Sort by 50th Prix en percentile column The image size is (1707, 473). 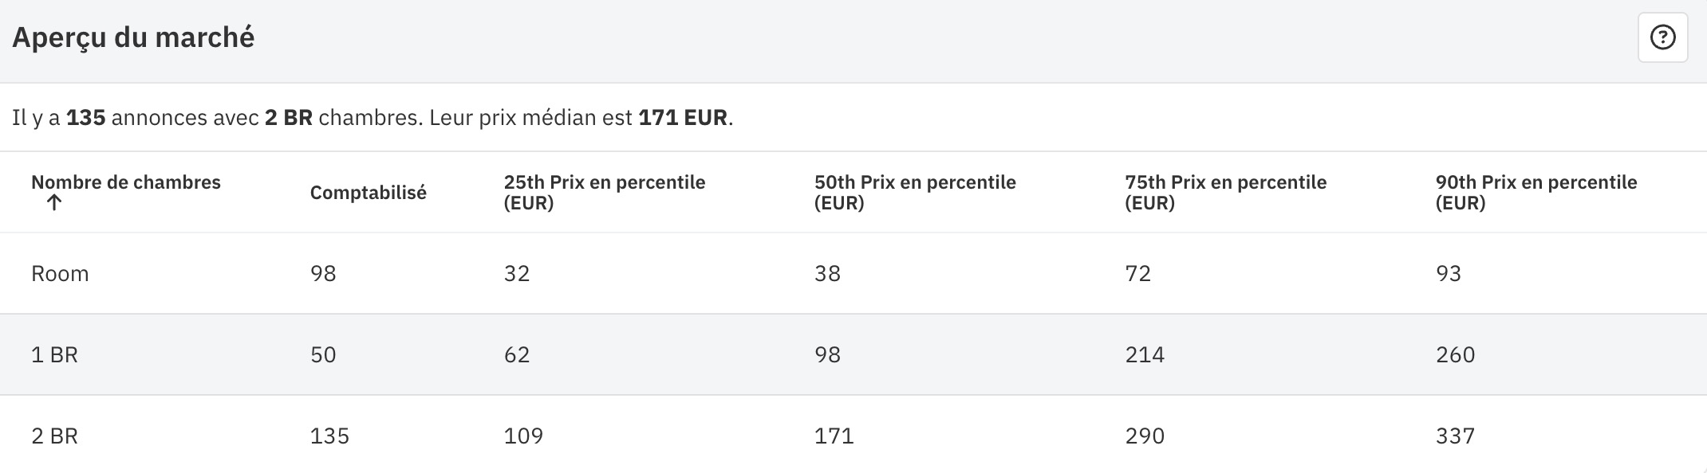[x=915, y=193]
